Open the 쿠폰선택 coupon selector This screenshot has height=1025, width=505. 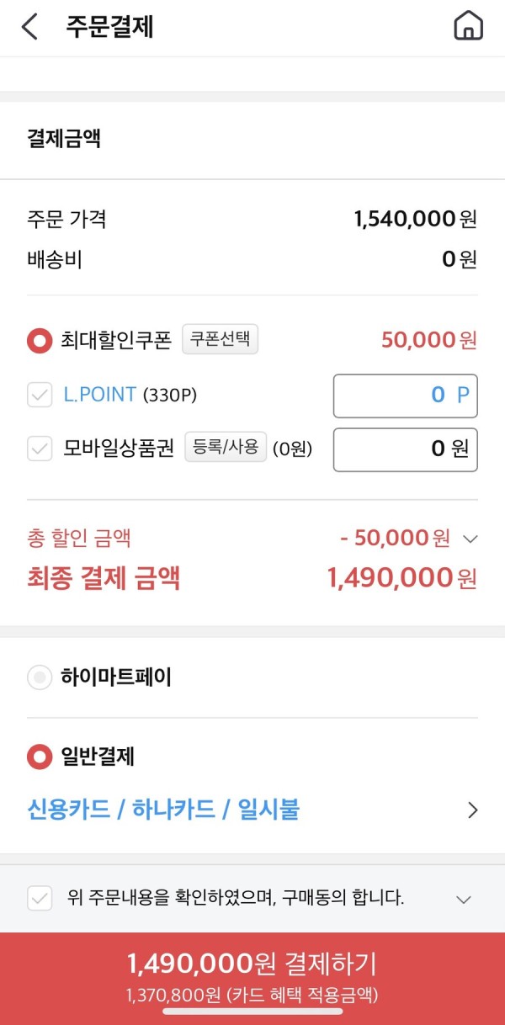[x=221, y=340]
